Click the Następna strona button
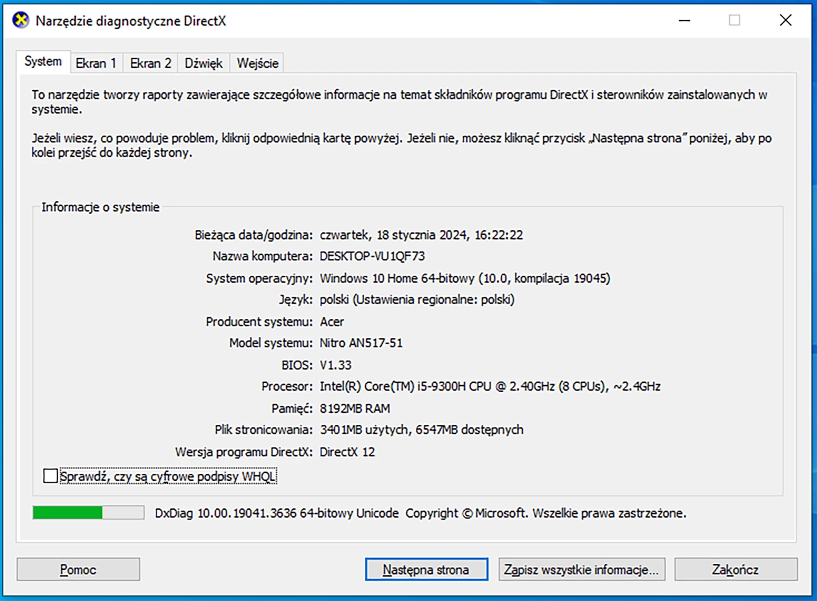This screenshot has height=601, width=817. tap(427, 569)
